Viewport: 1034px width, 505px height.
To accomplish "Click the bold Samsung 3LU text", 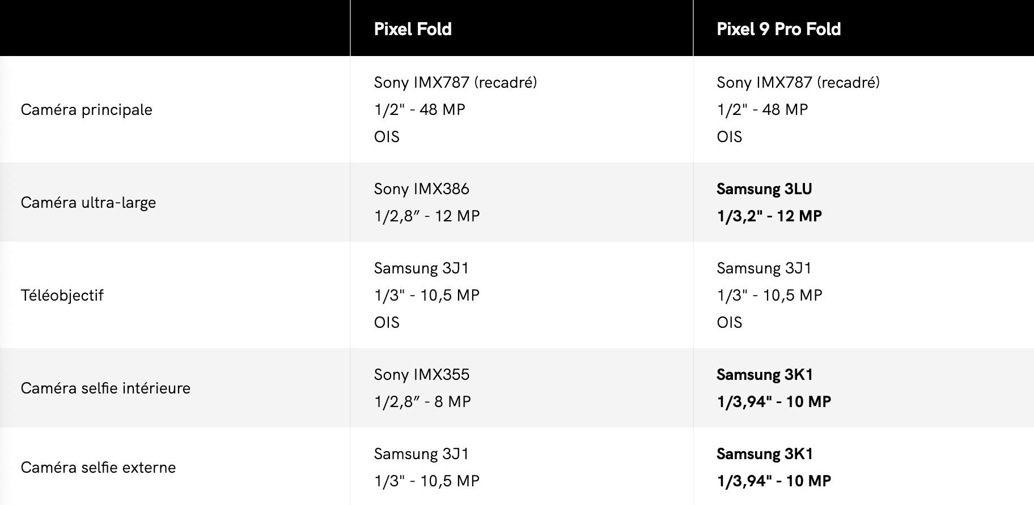I will point(764,189).
